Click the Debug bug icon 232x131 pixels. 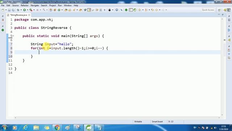(18, 10)
